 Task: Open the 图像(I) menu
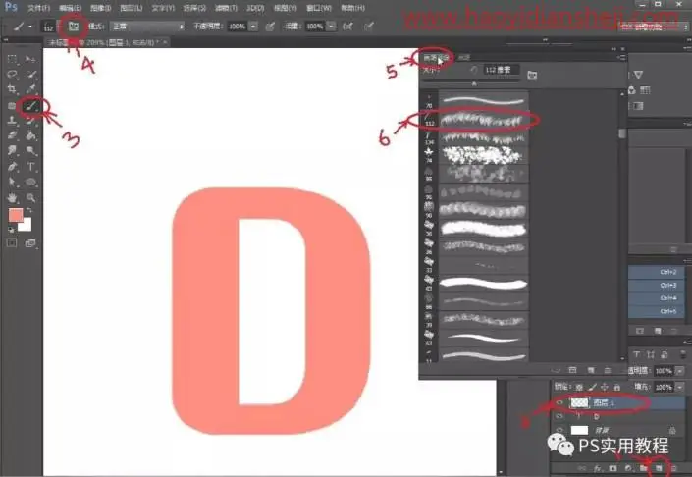click(101, 8)
